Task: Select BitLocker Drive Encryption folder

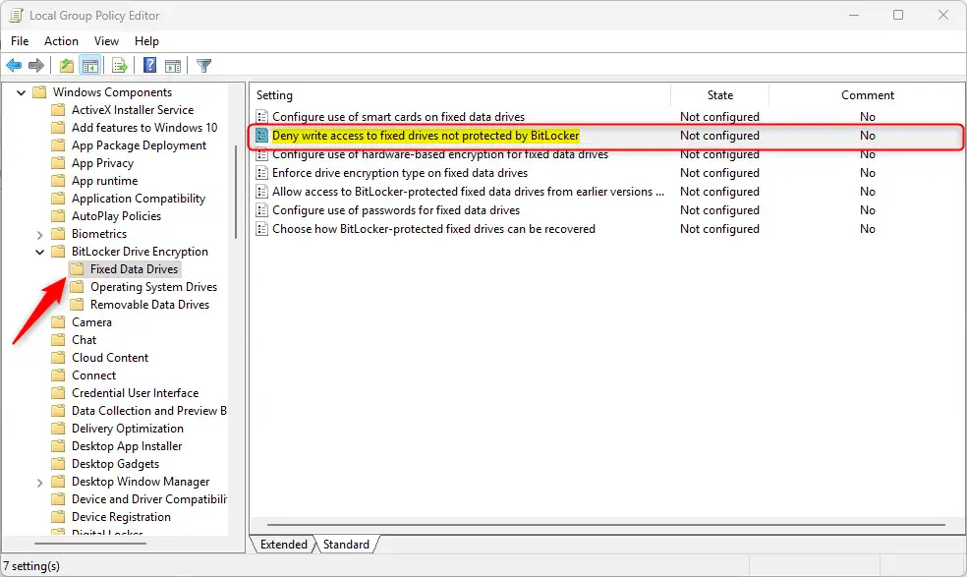Action: (x=140, y=252)
